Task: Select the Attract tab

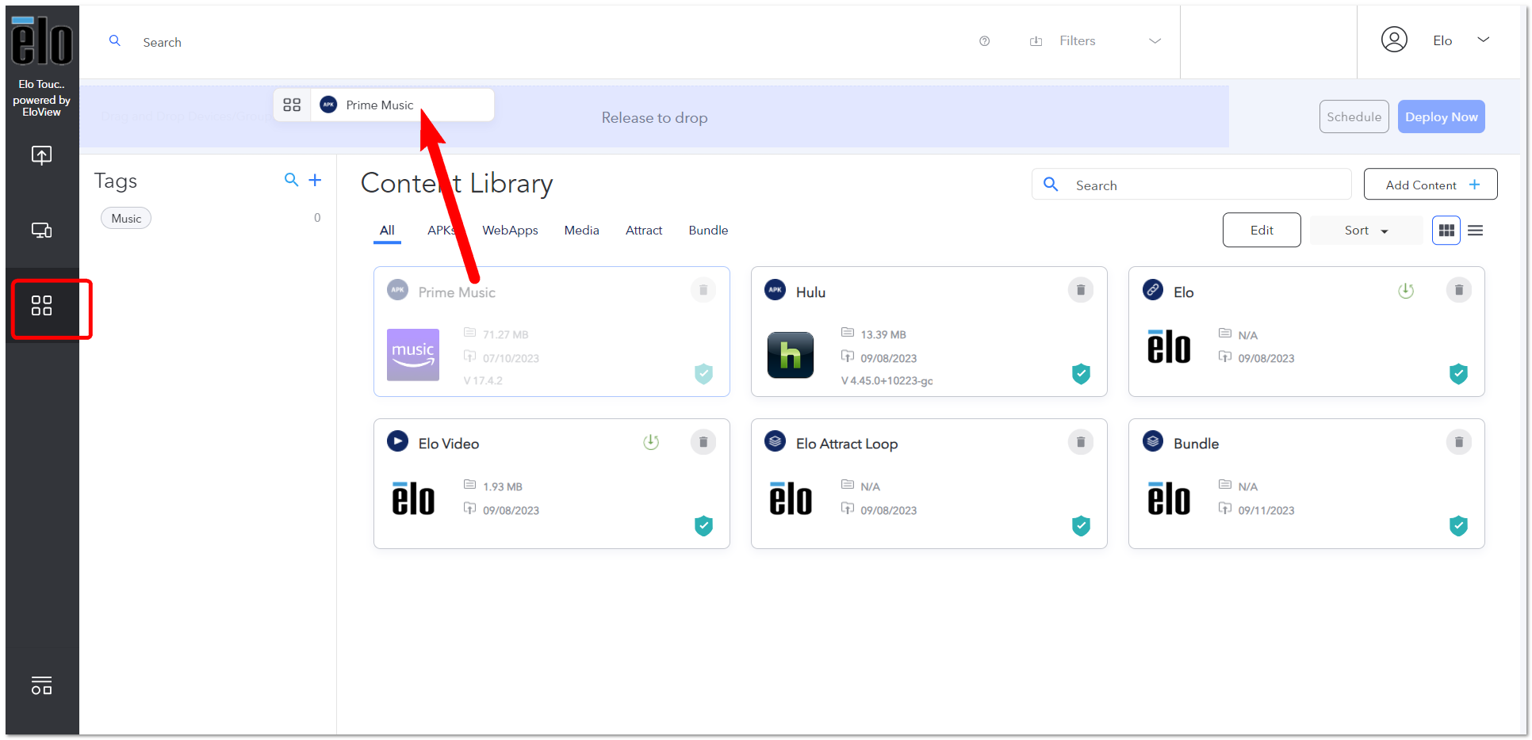Action: pos(643,231)
